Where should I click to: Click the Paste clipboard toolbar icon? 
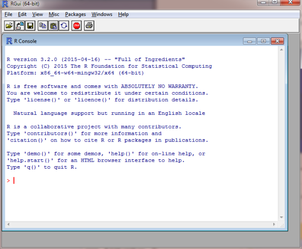click(x=54, y=26)
